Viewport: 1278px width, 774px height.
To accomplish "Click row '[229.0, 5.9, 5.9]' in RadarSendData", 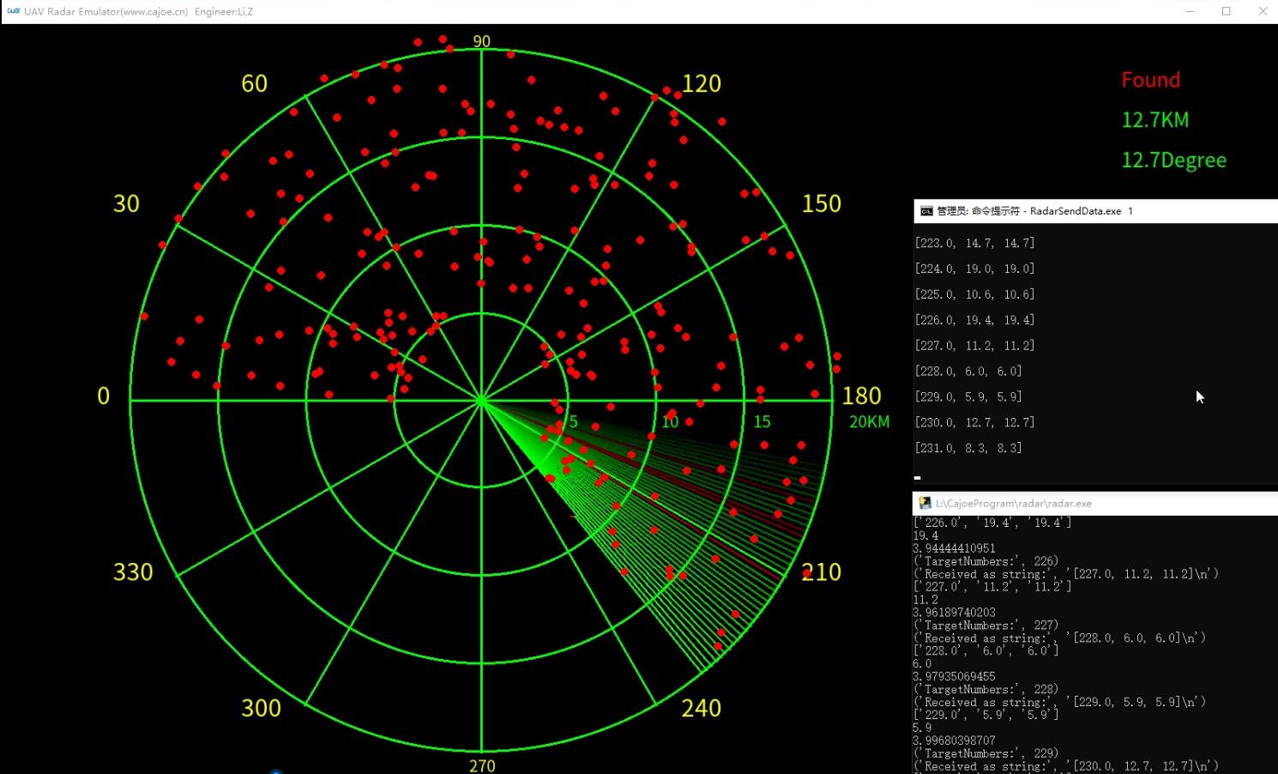I will pyautogui.click(x=968, y=397).
